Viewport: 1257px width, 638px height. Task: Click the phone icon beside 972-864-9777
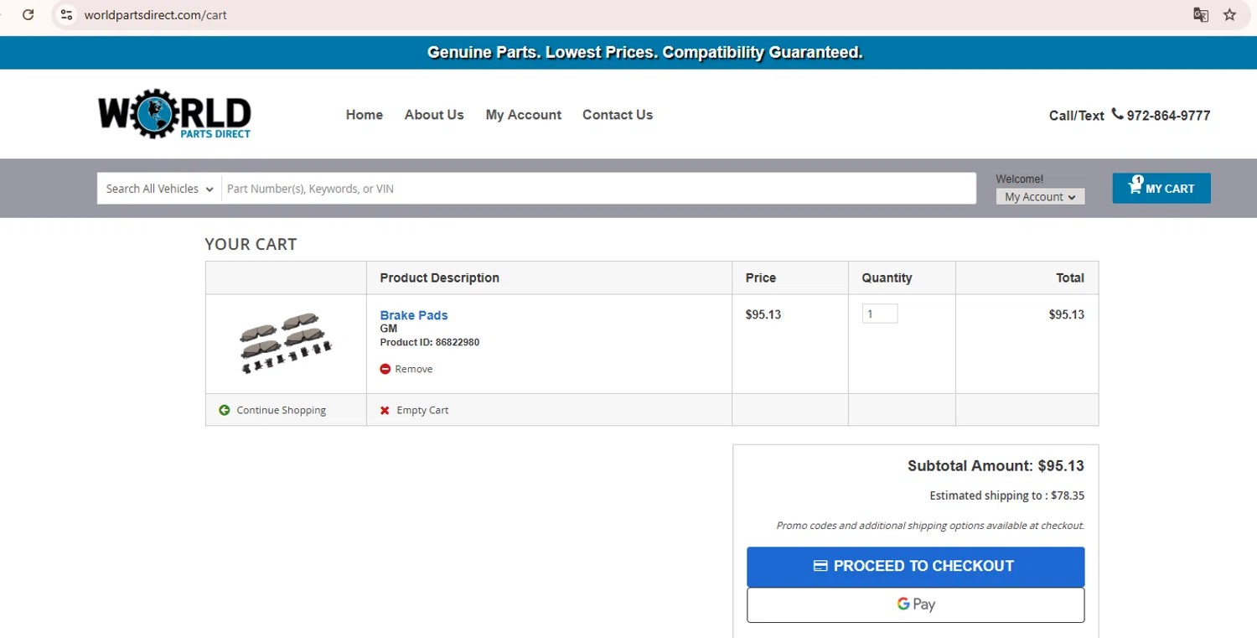pos(1117,114)
